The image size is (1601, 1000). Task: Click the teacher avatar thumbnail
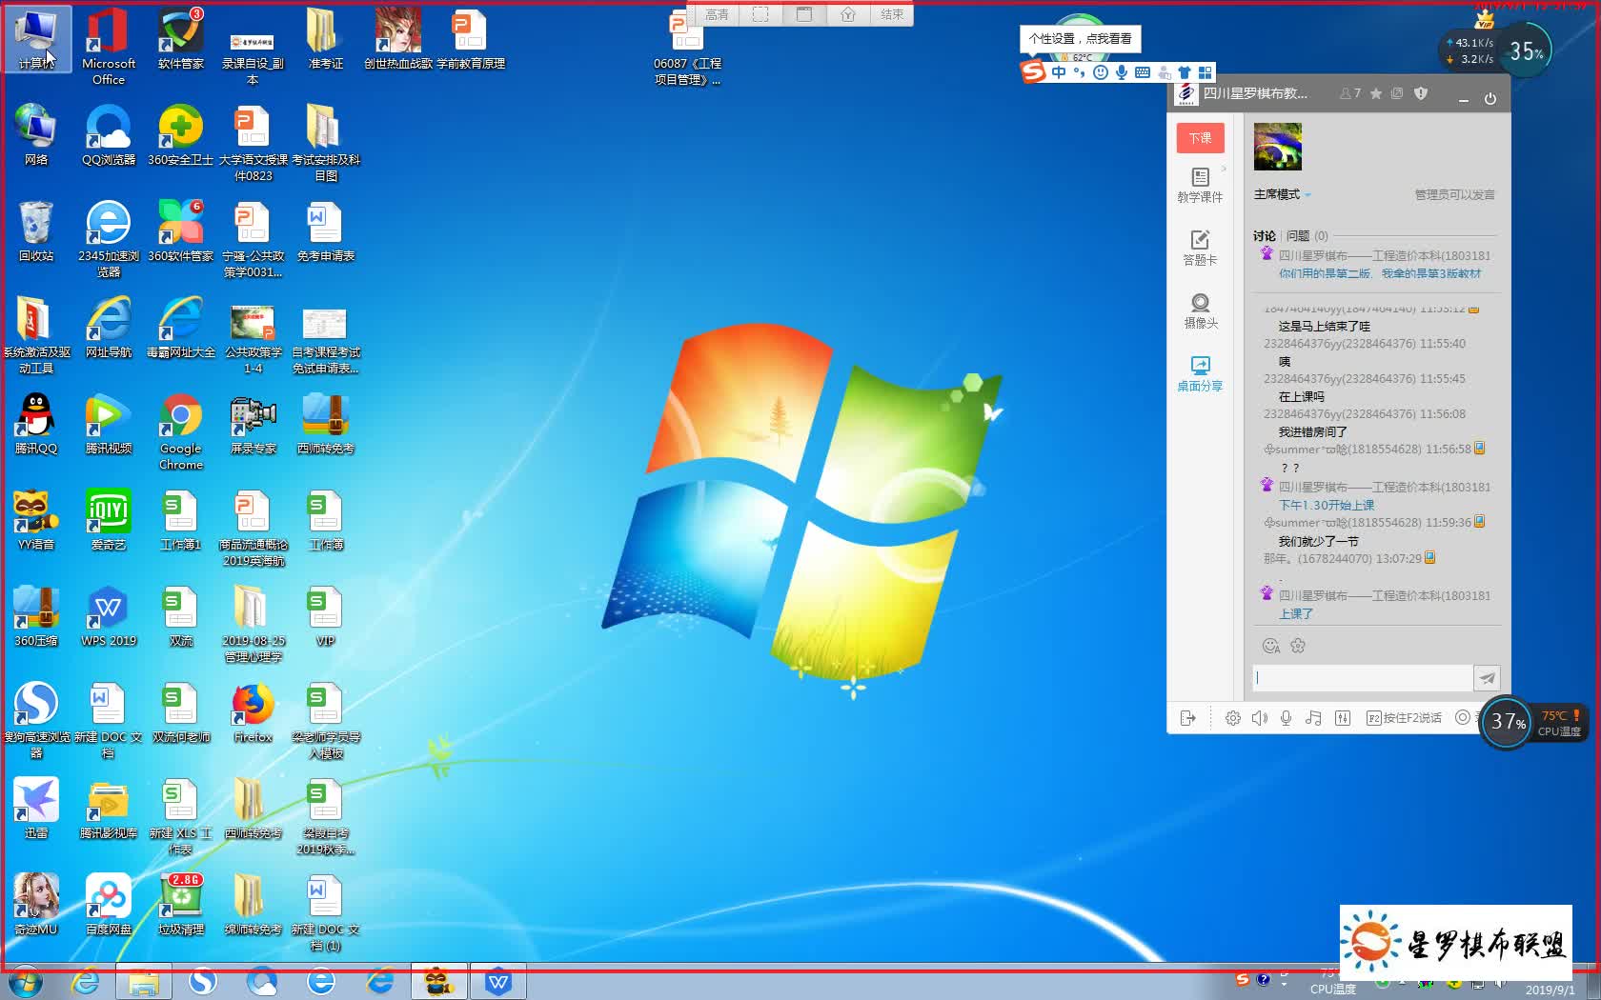click(1277, 147)
